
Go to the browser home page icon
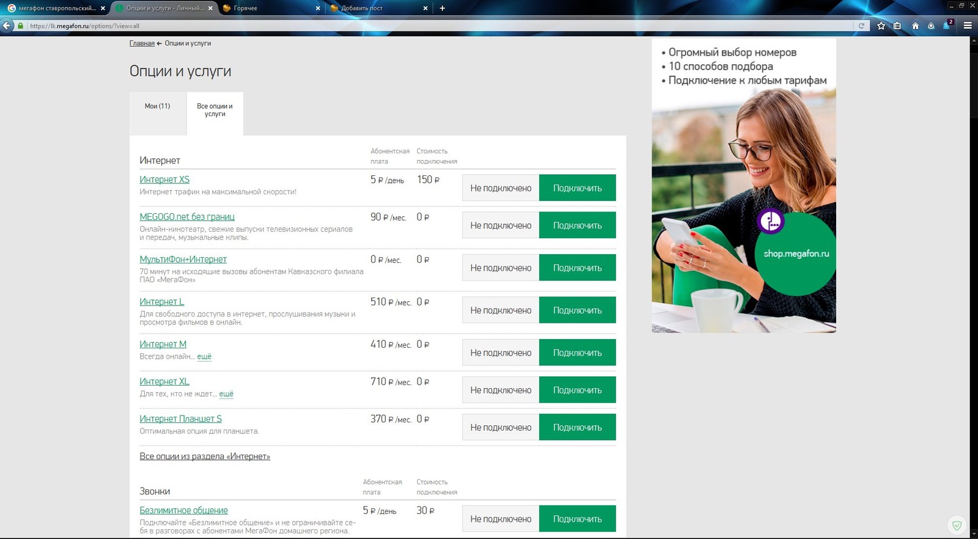[x=915, y=26]
